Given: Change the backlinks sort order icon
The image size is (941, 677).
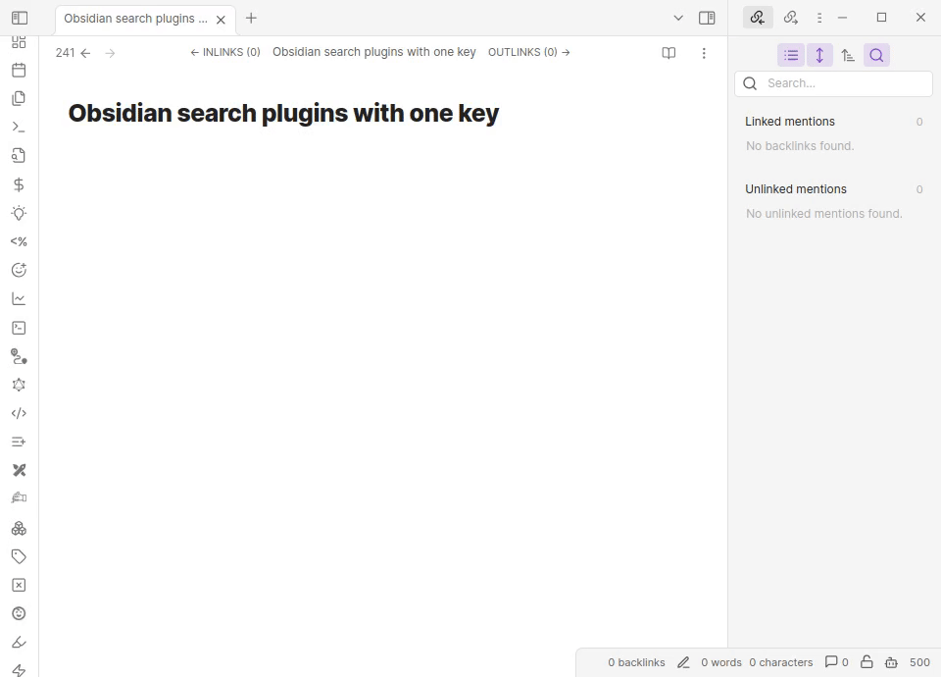Looking at the screenshot, I should [x=848, y=55].
